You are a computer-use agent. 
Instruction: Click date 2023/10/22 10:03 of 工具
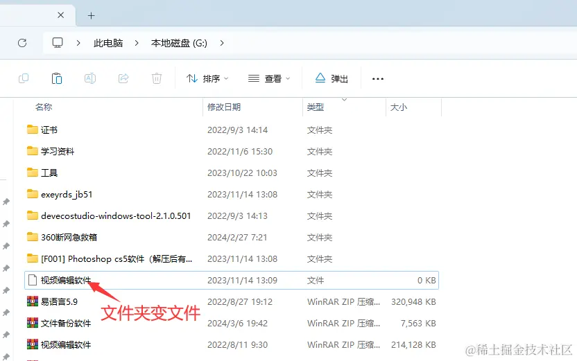[242, 173]
